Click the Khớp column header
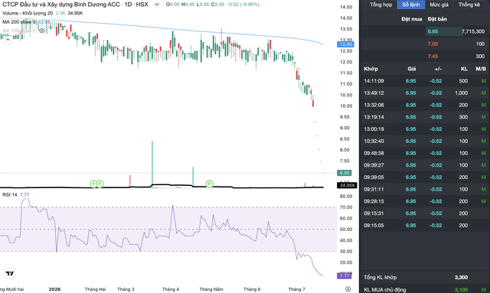The width and height of the screenshot is (490, 293). tap(371, 69)
